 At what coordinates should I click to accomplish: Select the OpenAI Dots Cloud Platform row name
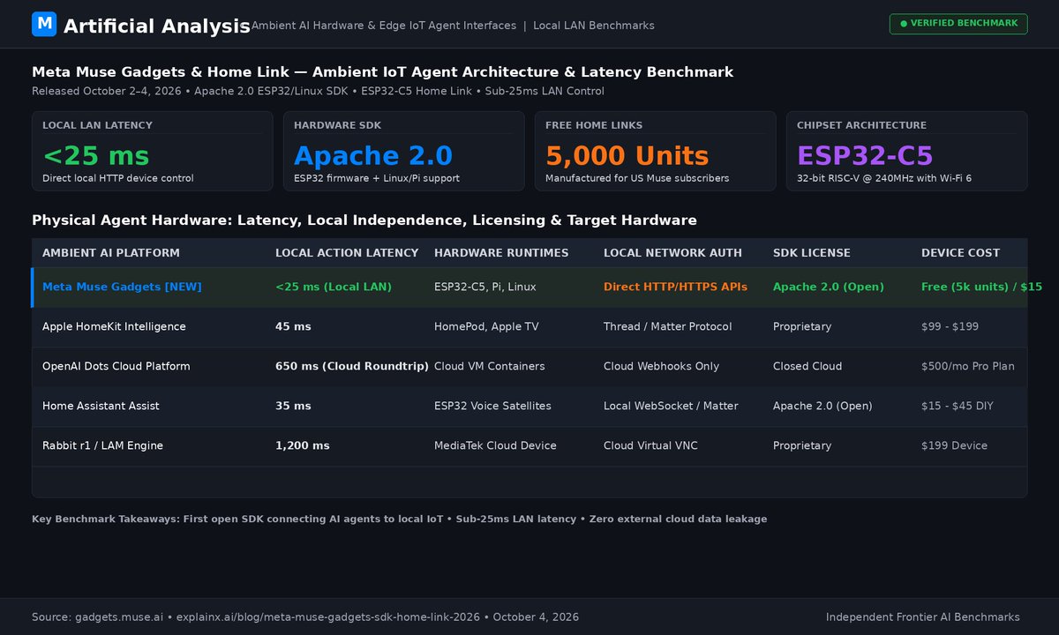pyautogui.click(x=116, y=366)
